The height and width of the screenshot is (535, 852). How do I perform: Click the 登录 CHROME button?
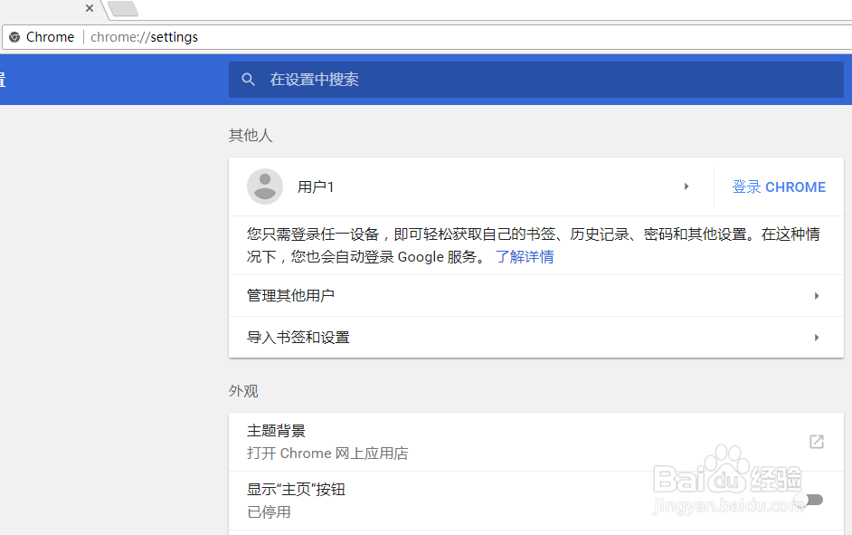pos(779,186)
